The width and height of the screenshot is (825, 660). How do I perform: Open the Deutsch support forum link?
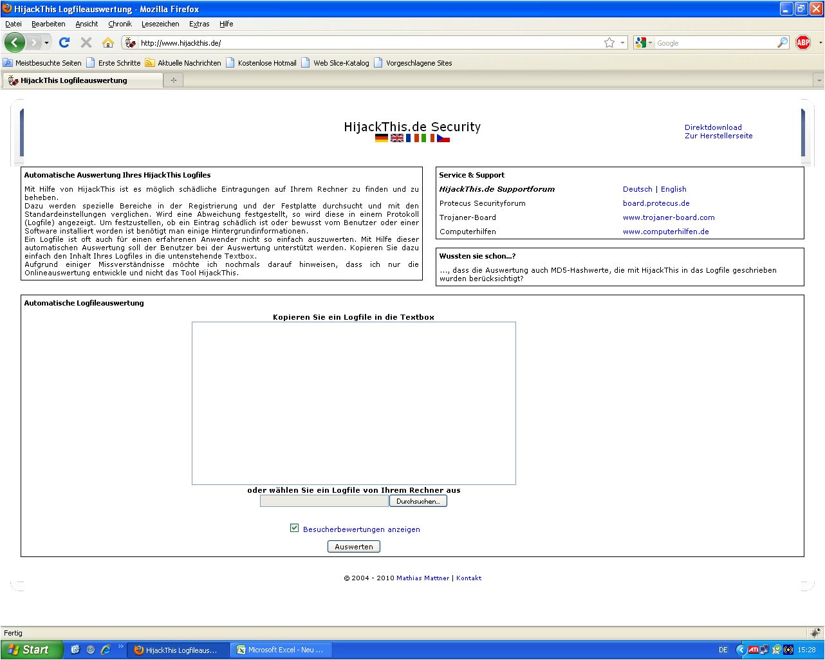pyautogui.click(x=637, y=189)
